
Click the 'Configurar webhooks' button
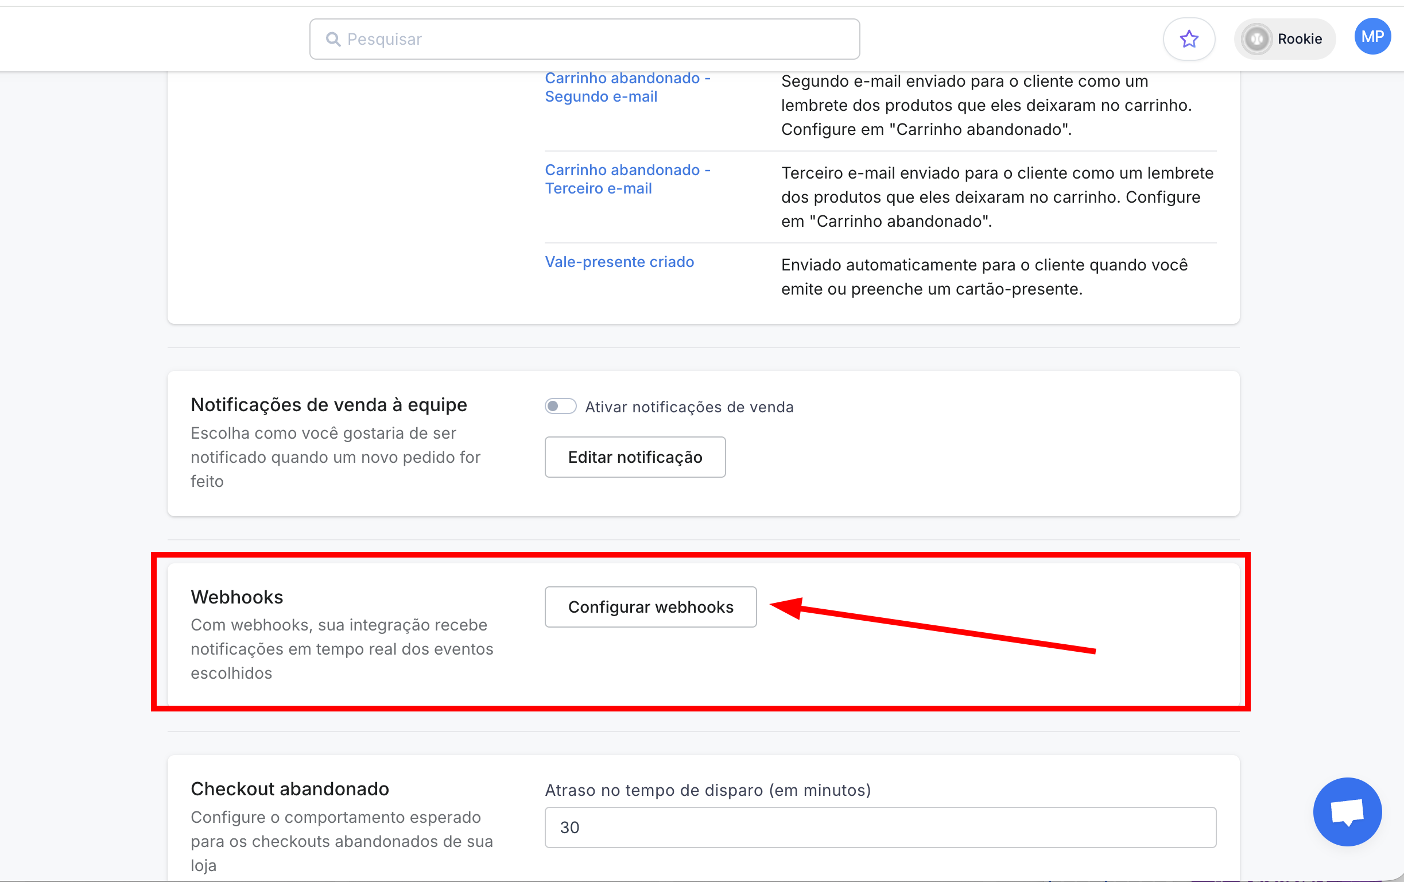[x=650, y=607]
